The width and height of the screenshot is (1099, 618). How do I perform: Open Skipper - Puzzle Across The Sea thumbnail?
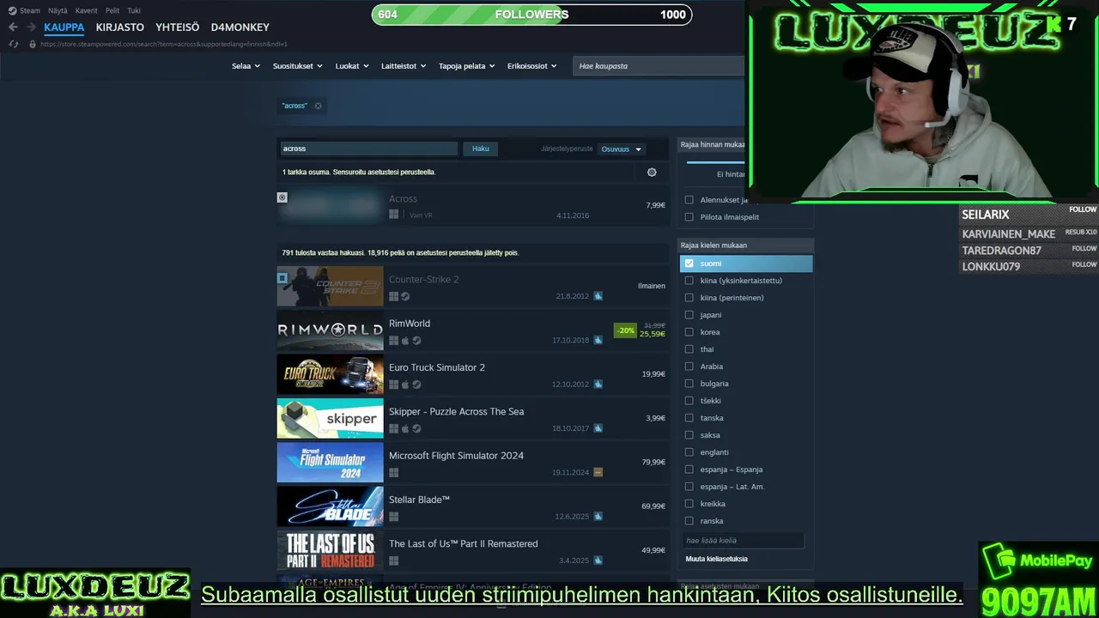coord(330,418)
